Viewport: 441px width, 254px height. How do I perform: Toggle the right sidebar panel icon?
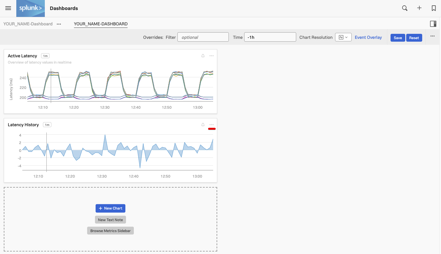click(x=433, y=24)
